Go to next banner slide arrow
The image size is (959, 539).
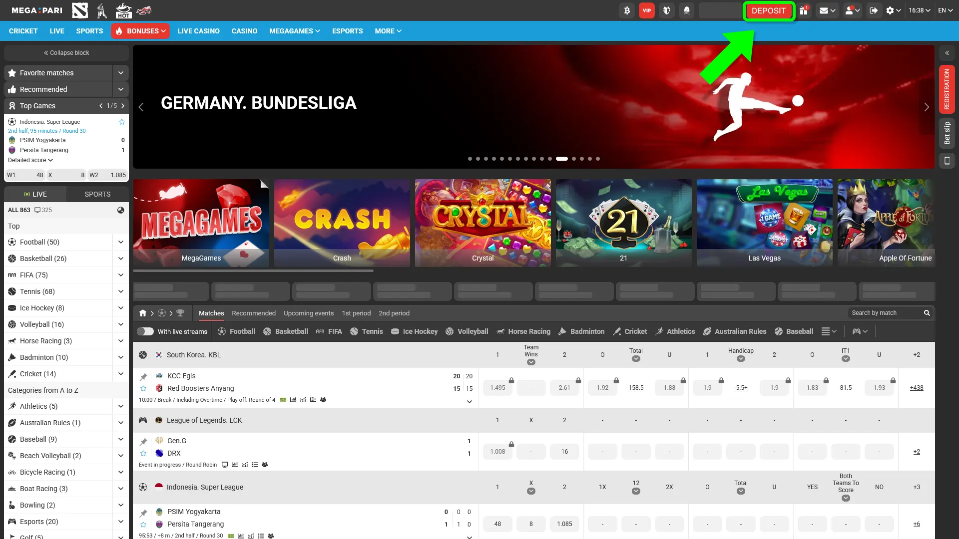coord(927,107)
